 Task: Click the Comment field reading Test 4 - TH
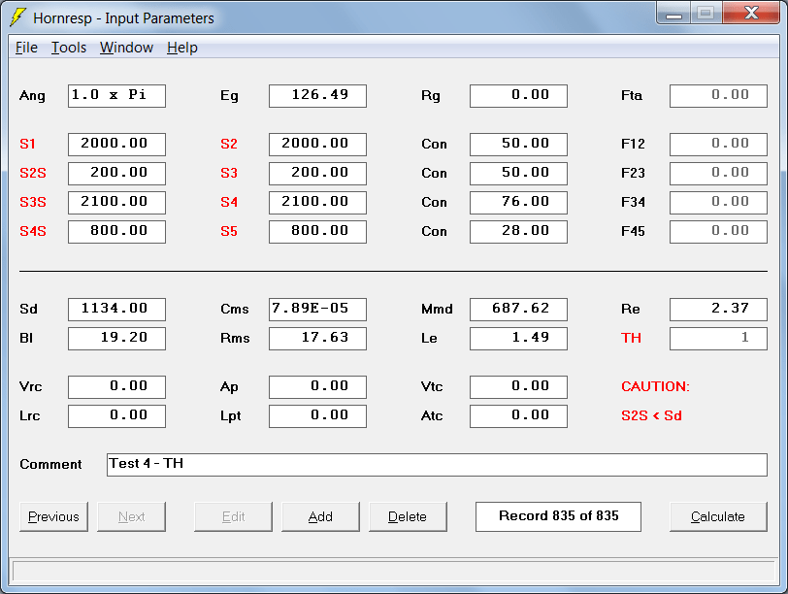click(x=437, y=465)
